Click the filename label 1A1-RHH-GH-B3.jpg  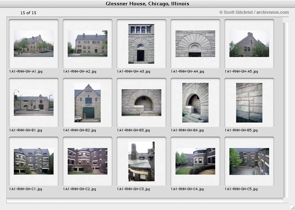pyautogui.click(x=133, y=130)
